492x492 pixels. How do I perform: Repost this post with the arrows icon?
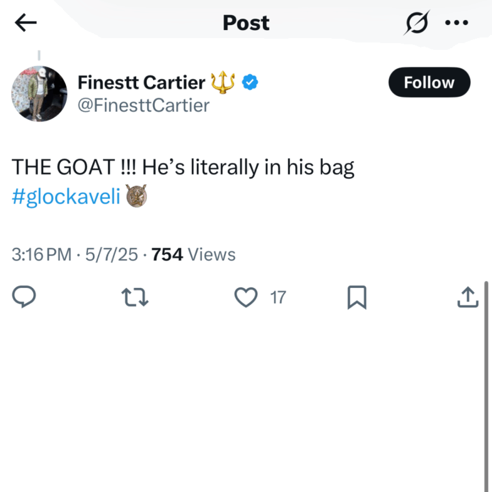[135, 297]
